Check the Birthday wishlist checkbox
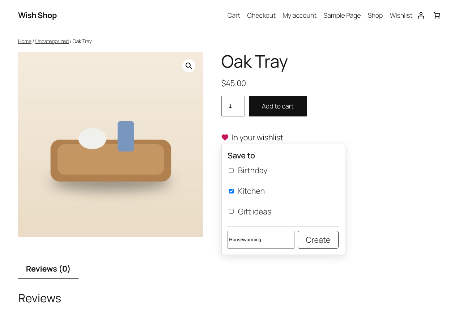The width and height of the screenshot is (463, 311). [231, 171]
